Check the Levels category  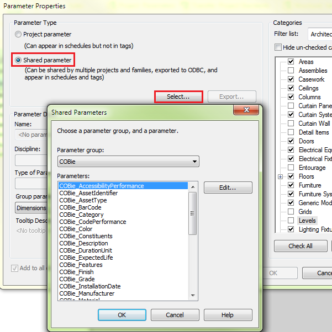[x=291, y=221]
